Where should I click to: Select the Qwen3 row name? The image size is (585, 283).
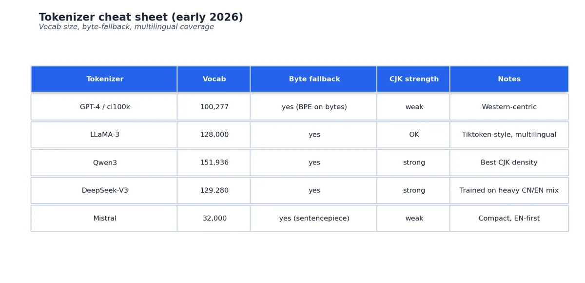[x=104, y=162]
